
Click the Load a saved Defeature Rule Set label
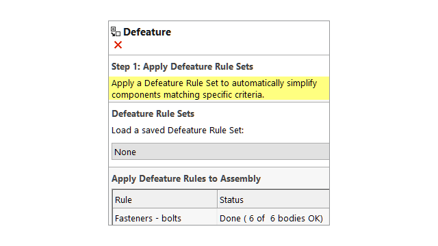coord(177,131)
